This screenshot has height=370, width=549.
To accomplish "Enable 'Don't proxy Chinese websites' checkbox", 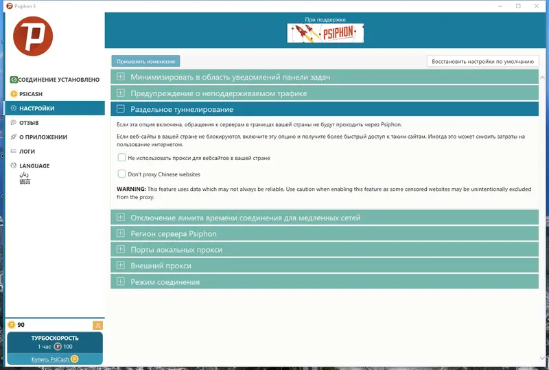I will pos(121,174).
